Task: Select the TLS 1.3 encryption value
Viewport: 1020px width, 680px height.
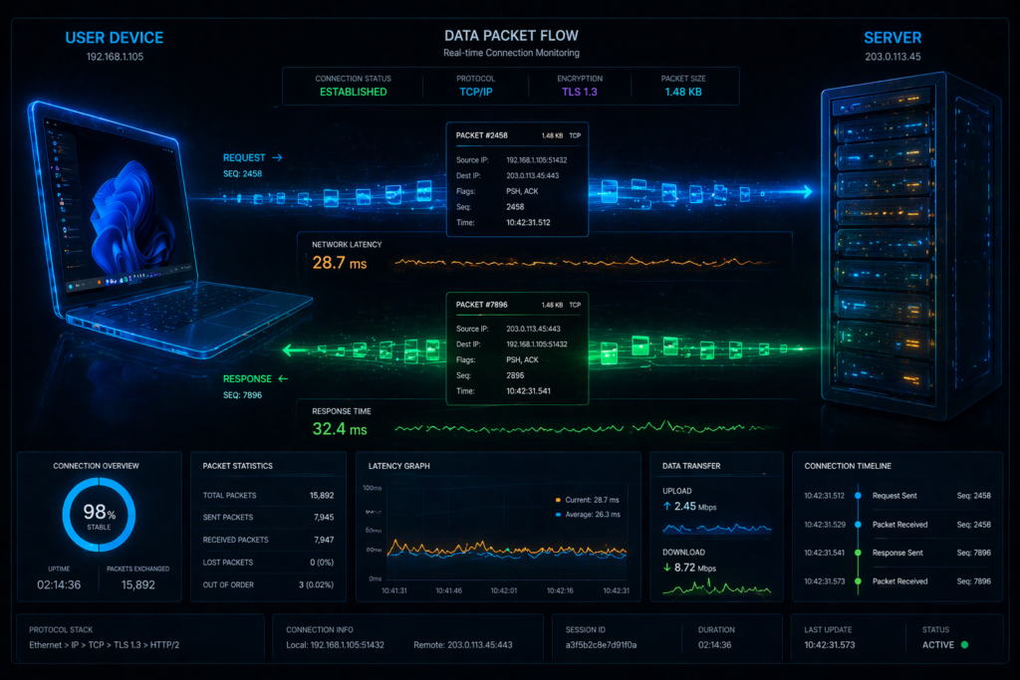Action: point(581,93)
